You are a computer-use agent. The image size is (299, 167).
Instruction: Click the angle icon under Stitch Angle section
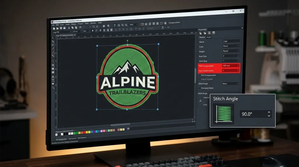[x=200, y=100]
